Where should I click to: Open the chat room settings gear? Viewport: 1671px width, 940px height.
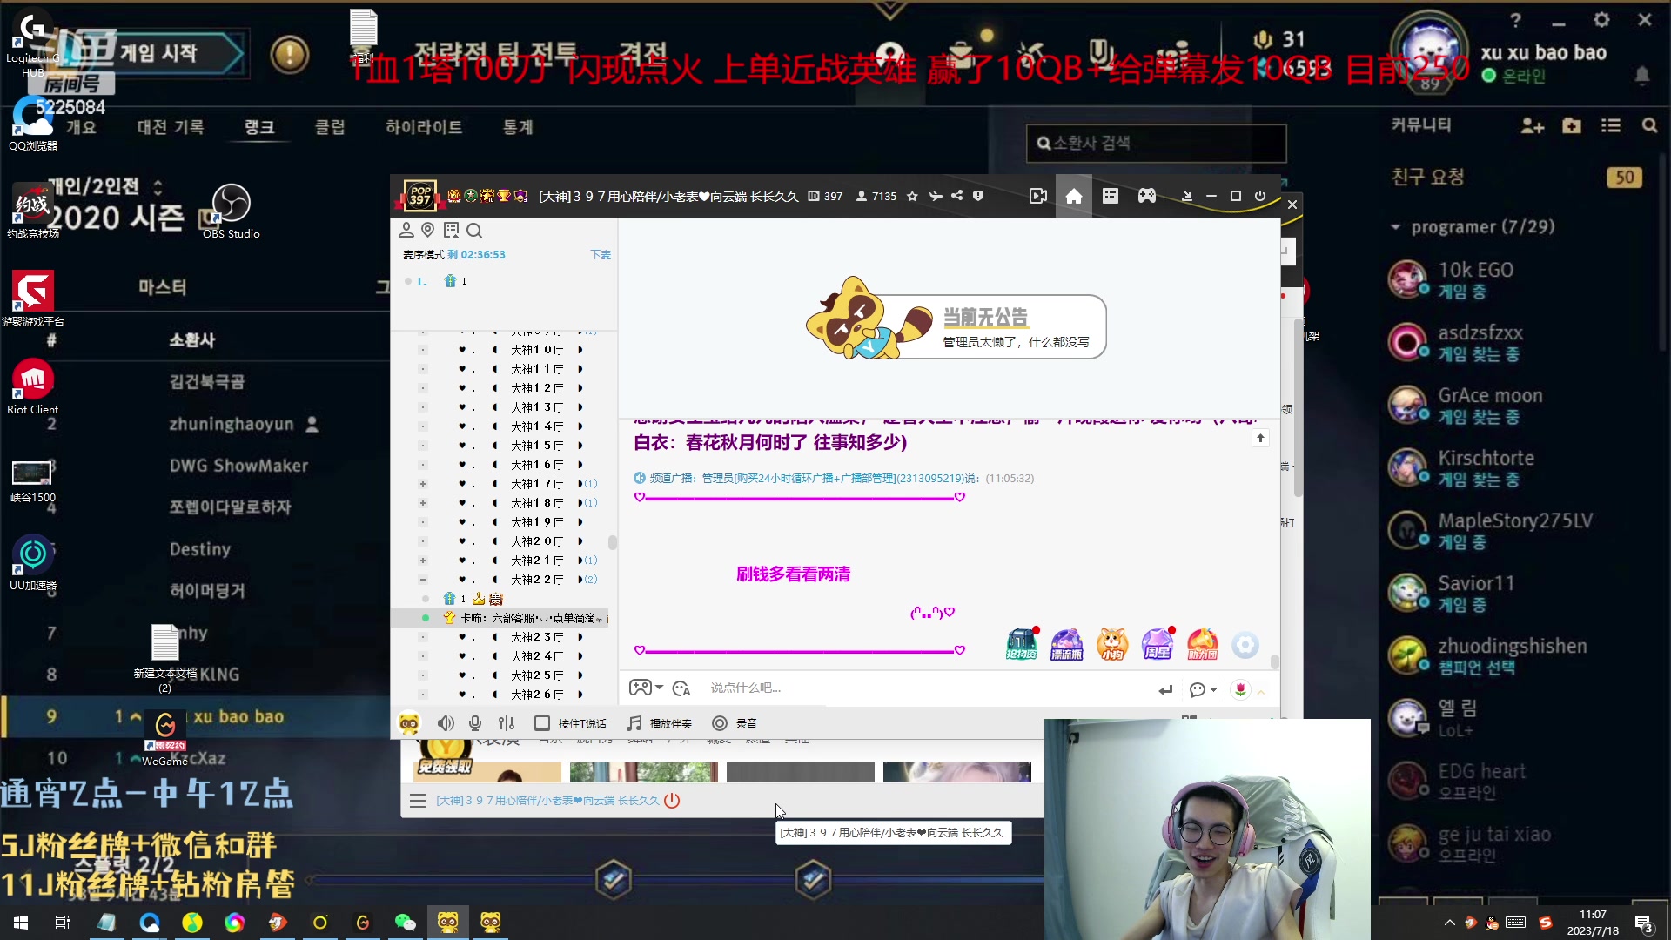coord(1246,646)
